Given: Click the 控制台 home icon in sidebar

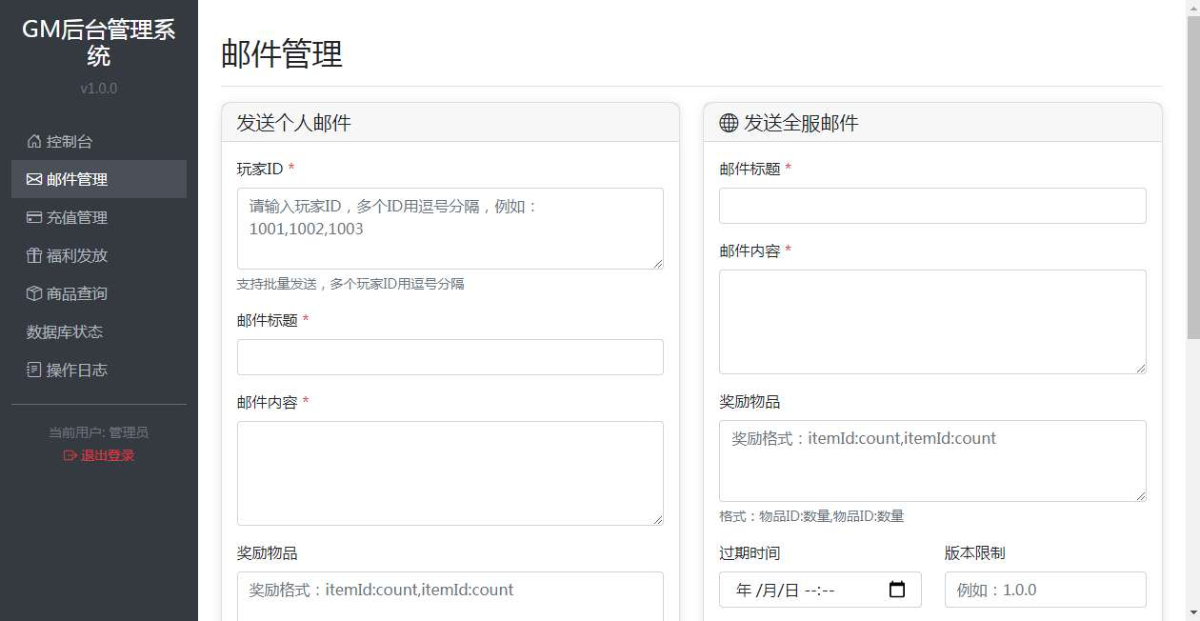Looking at the screenshot, I should (x=34, y=142).
